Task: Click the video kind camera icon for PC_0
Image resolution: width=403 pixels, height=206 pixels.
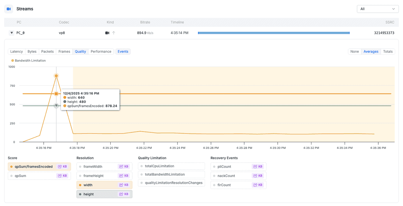Action: (107, 33)
